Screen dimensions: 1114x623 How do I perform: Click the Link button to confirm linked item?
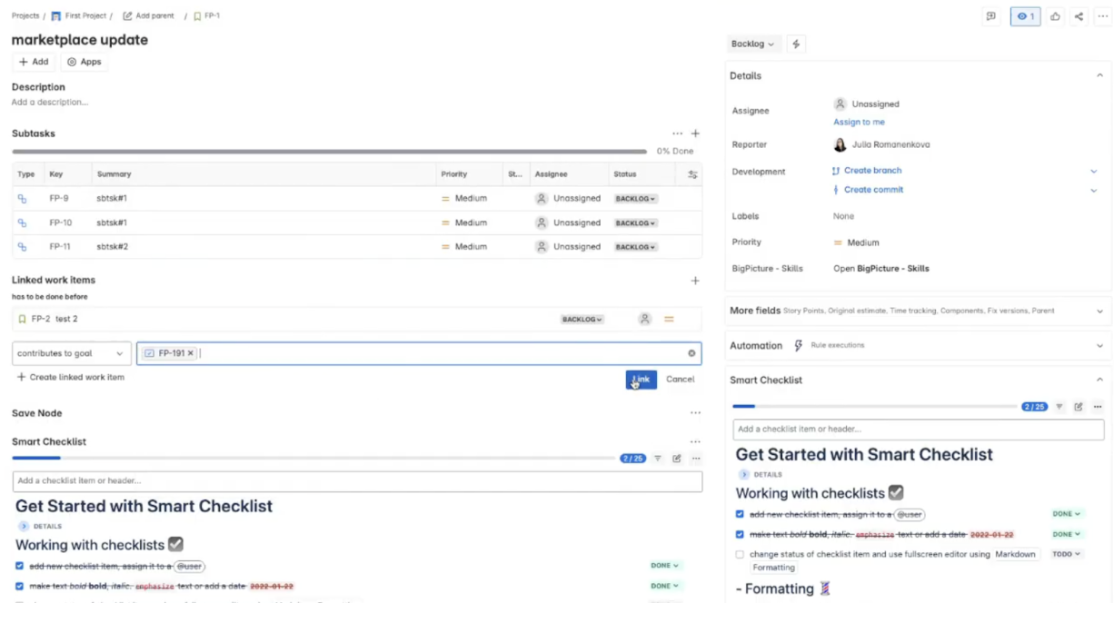click(641, 380)
